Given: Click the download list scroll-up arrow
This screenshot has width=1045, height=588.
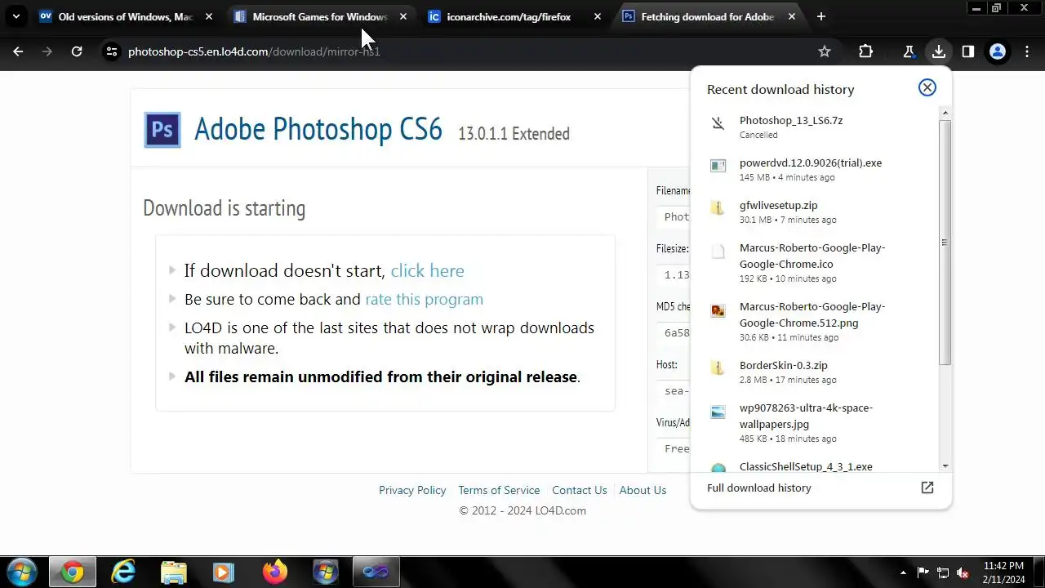Looking at the screenshot, I should pyautogui.click(x=945, y=113).
